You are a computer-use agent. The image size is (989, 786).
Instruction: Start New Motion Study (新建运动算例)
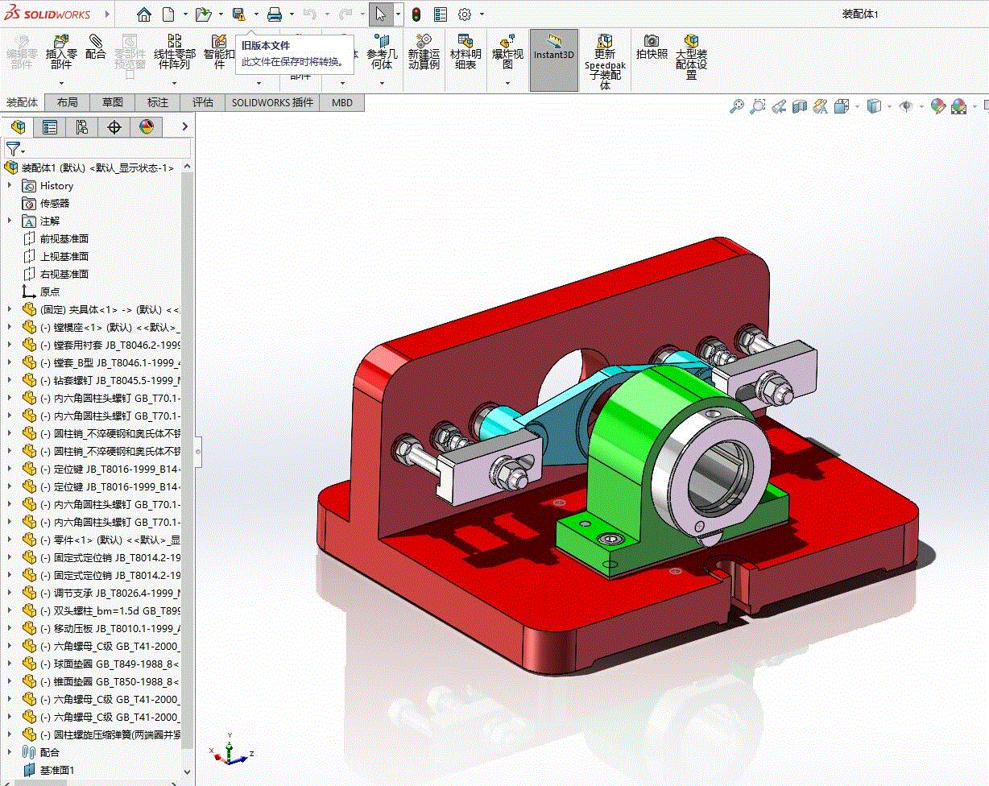pos(424,53)
